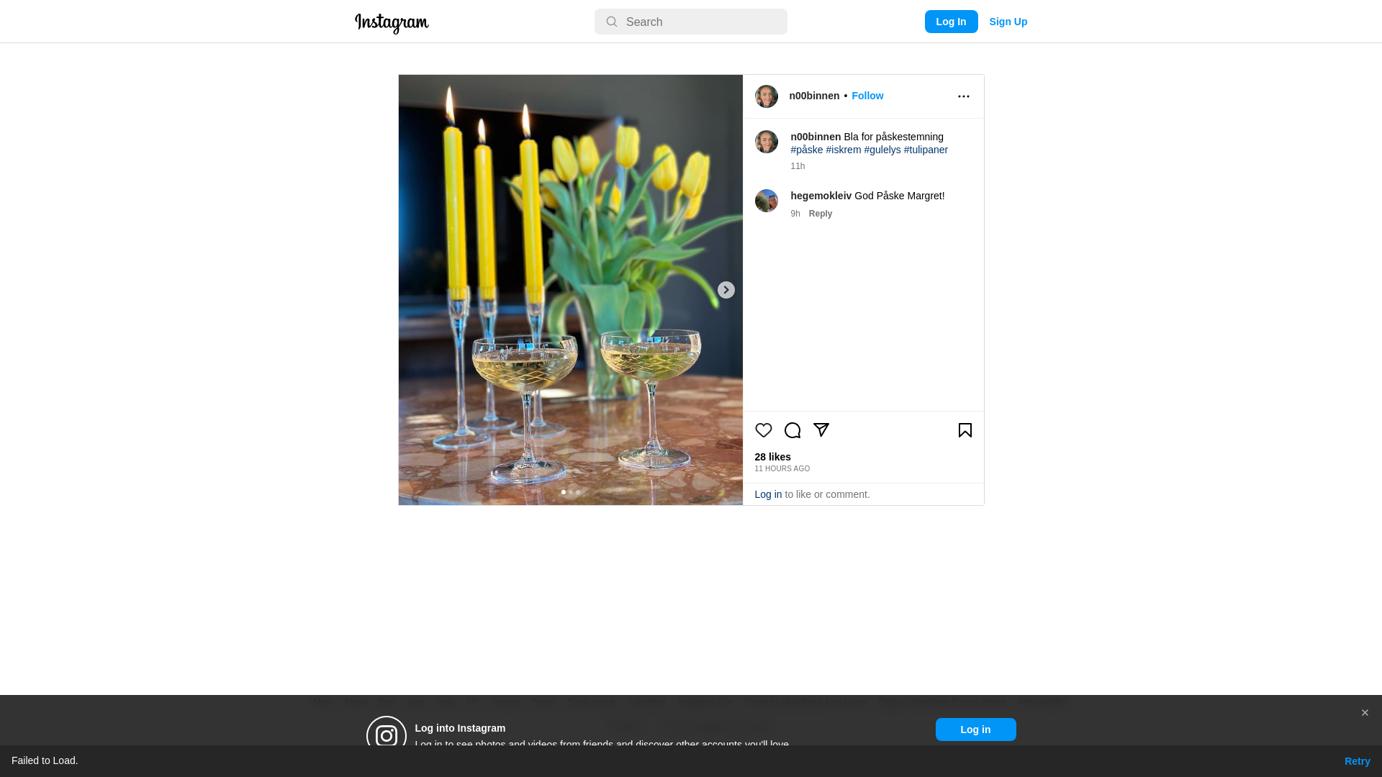Image resolution: width=1382 pixels, height=777 pixels.
Task: Share post using paper plane icon
Action: click(821, 430)
